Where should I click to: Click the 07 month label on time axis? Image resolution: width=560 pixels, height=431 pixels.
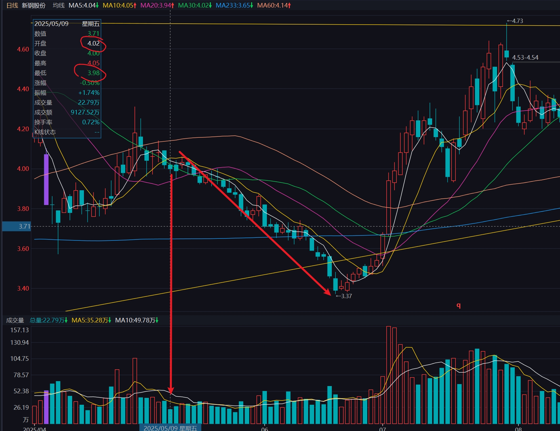(383, 429)
